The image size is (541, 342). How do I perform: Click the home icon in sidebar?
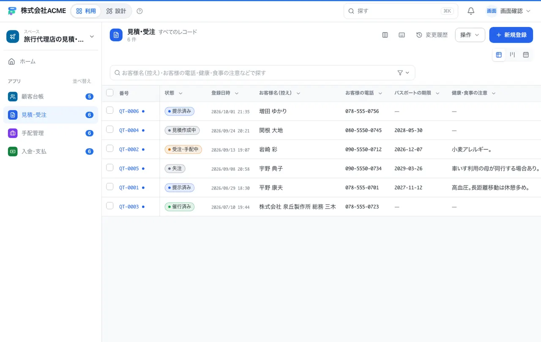tap(12, 61)
